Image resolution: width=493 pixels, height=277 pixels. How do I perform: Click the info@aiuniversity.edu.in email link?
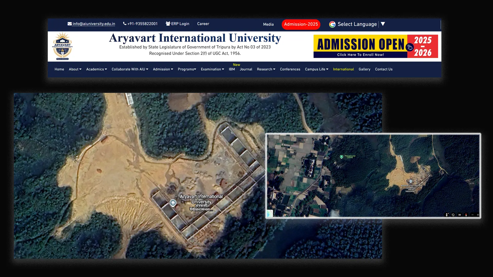coord(93,24)
